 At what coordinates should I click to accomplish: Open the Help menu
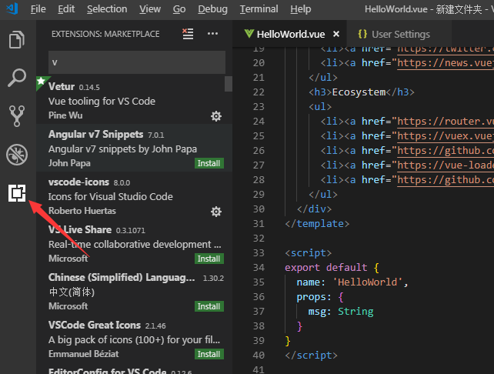tap(301, 9)
